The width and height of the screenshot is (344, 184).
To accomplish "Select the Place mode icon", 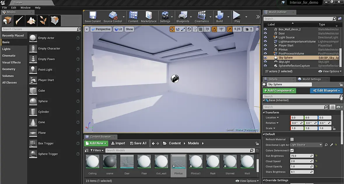I will click(7, 21).
